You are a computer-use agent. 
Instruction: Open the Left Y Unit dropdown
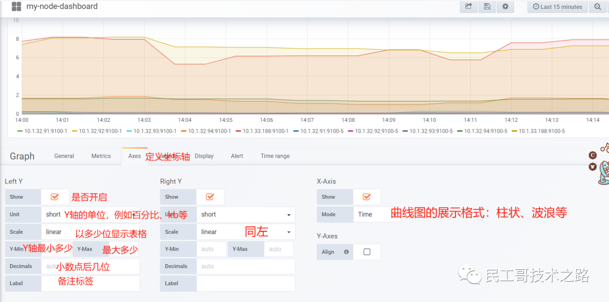tap(90, 215)
